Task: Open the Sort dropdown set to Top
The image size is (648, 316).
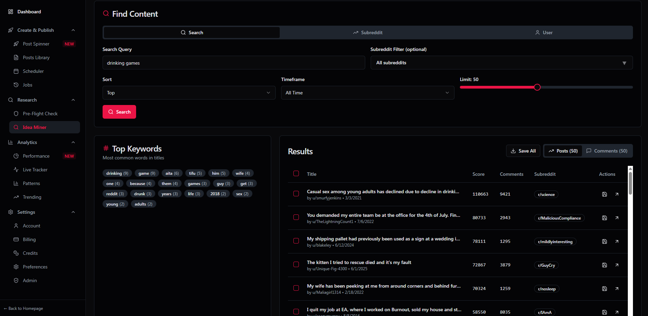Action: (189, 93)
